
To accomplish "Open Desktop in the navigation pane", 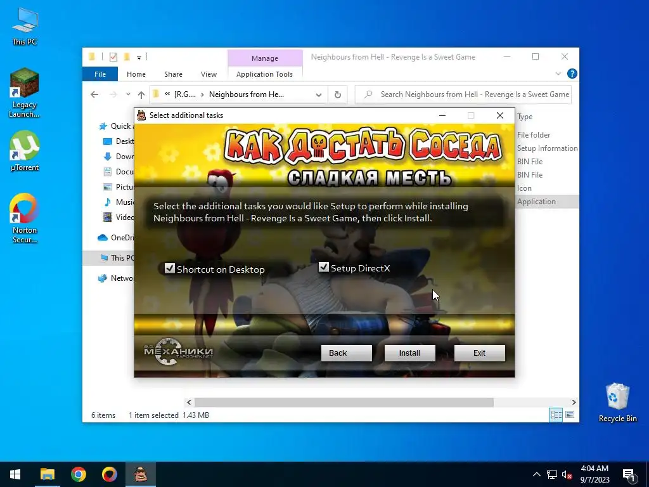I will coord(119,141).
